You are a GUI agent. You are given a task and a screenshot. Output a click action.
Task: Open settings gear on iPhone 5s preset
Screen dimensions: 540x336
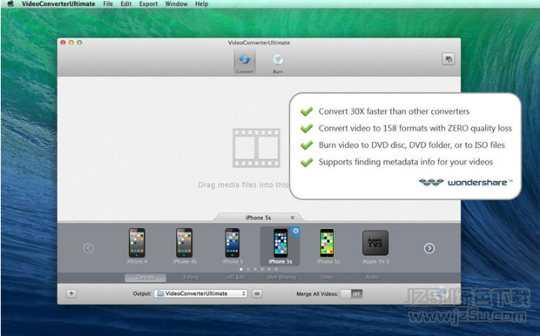296,231
